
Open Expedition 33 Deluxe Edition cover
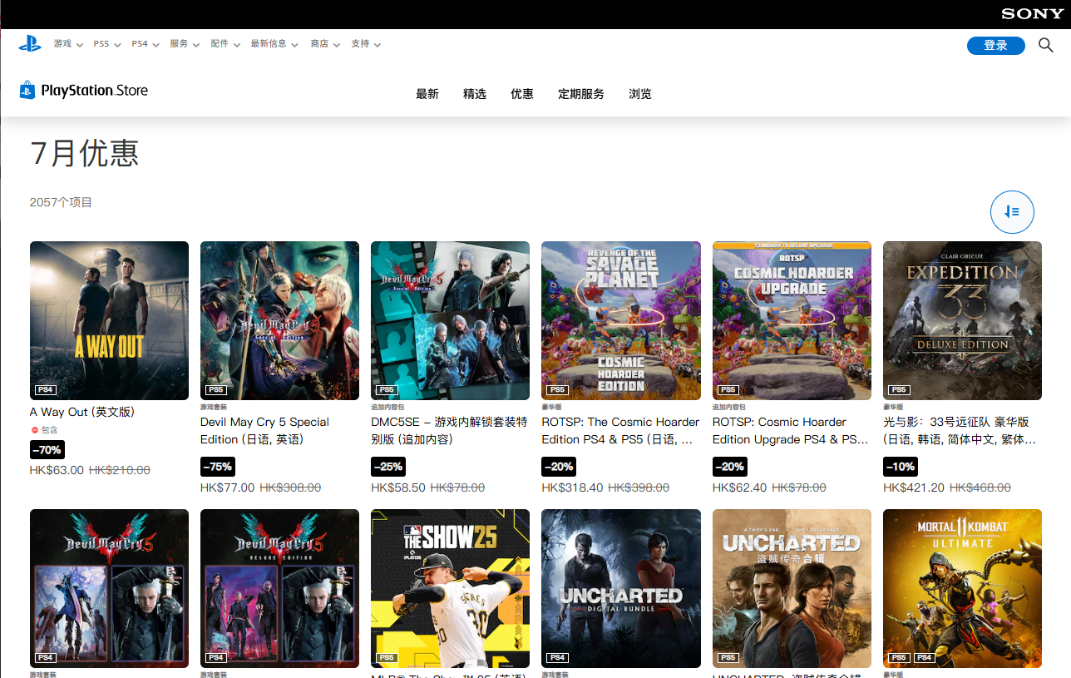click(x=962, y=320)
